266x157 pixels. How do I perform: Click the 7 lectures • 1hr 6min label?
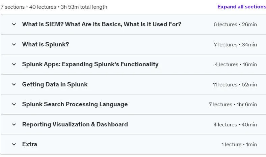click(x=233, y=105)
